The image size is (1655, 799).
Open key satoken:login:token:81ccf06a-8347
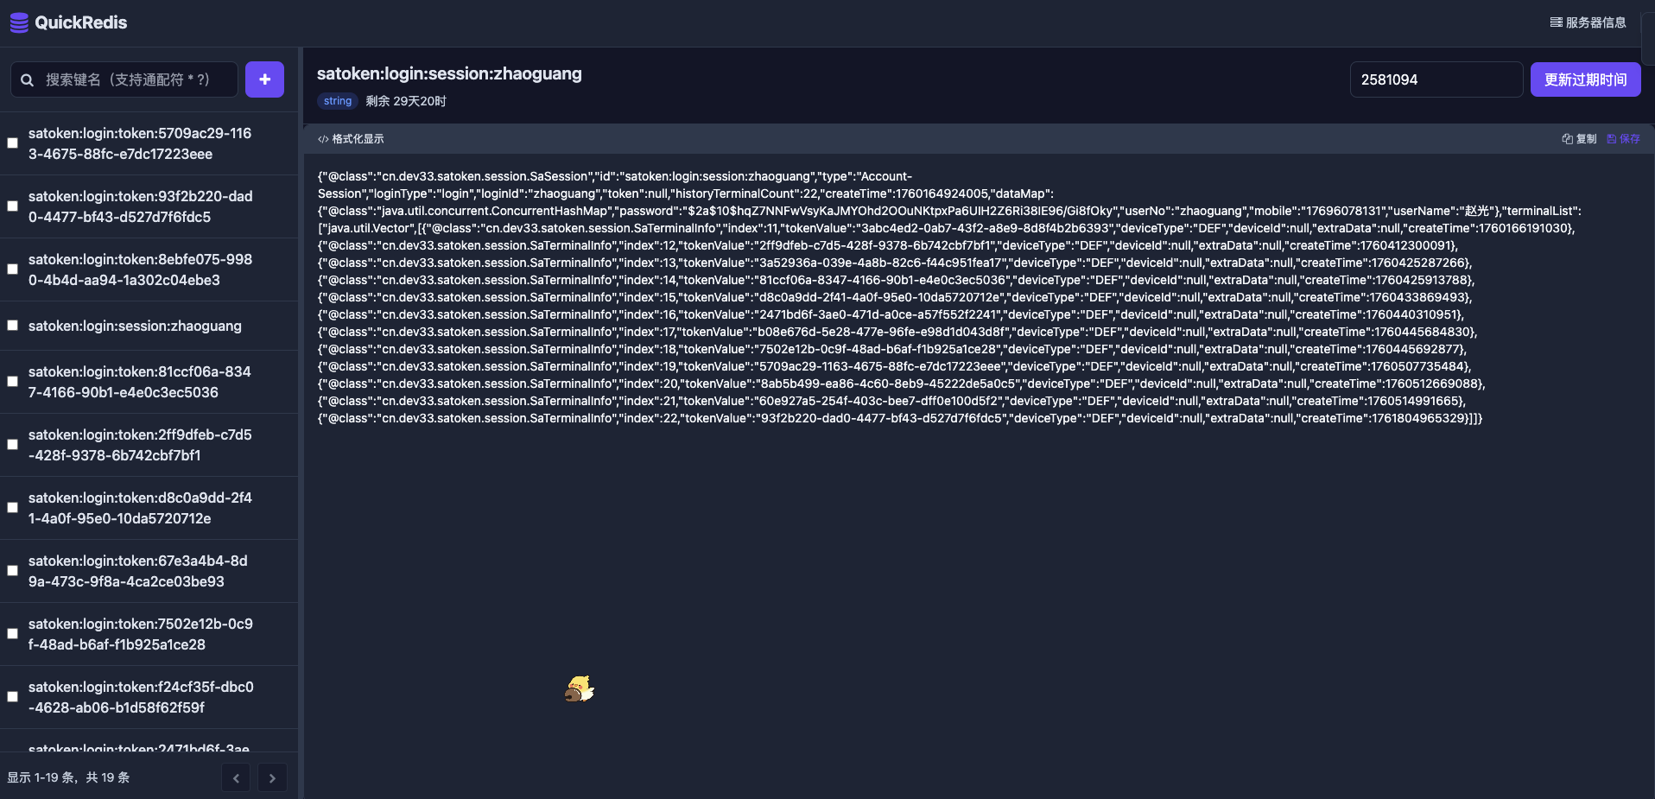[x=140, y=382]
